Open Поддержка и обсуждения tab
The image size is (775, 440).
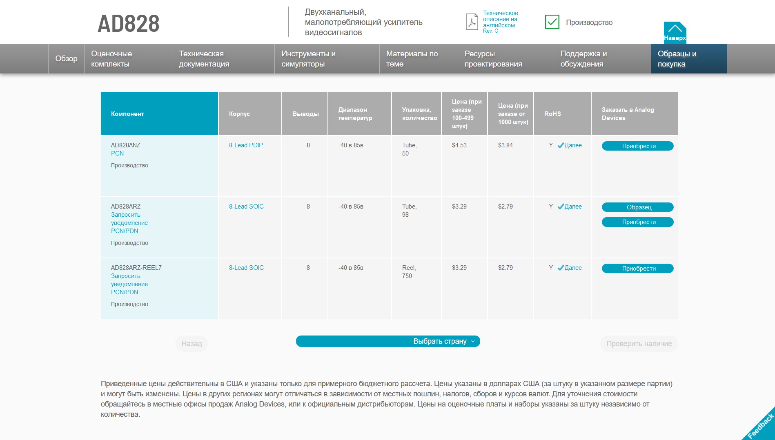pos(602,59)
